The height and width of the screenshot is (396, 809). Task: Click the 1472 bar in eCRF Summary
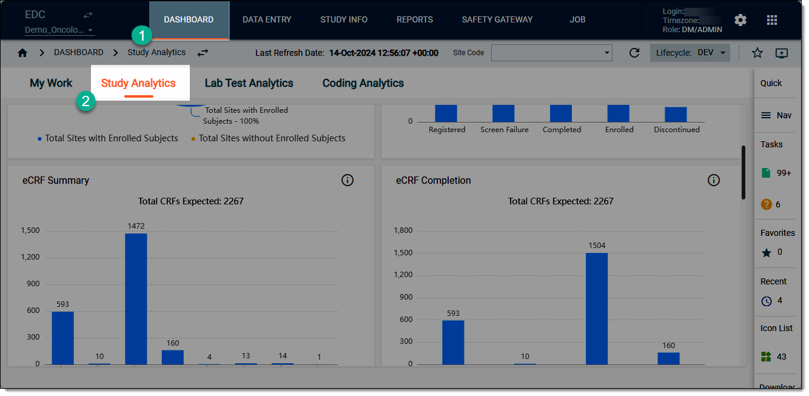136,299
